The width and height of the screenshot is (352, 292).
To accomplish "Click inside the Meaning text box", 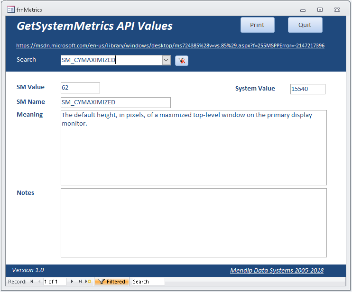I will tap(194, 147).
